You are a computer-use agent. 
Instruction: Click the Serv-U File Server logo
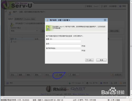point(17,5)
